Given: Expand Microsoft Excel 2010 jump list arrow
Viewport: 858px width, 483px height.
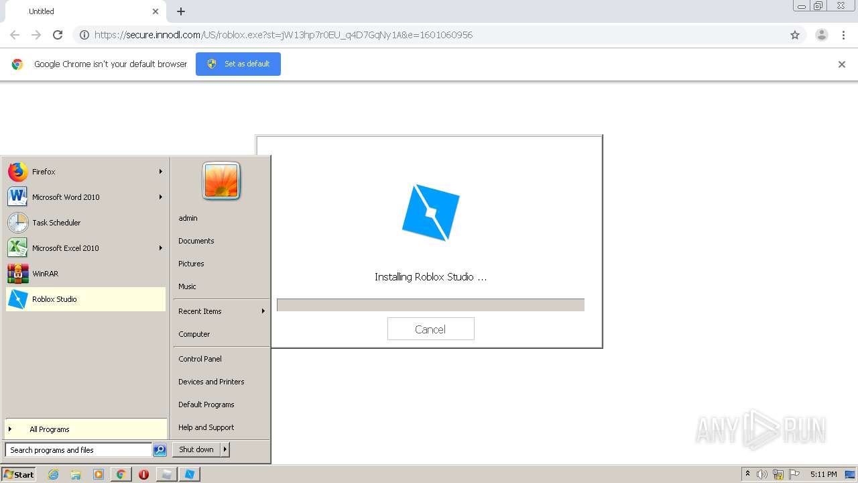Looking at the screenshot, I should 160,248.
